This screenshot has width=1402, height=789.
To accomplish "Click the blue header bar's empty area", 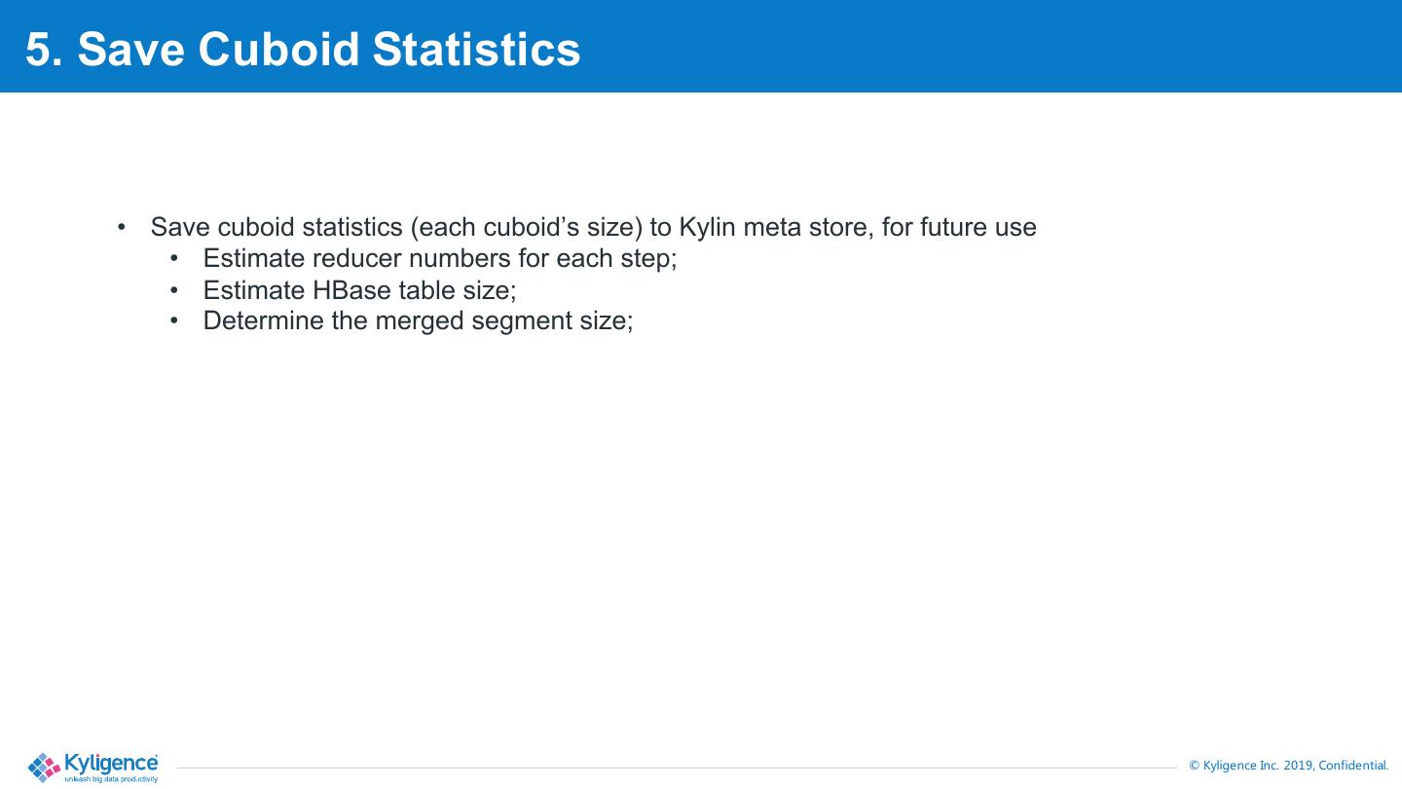I will (x=974, y=47).
